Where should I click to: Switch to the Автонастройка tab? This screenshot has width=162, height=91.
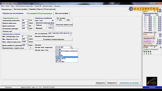pos(21,9)
